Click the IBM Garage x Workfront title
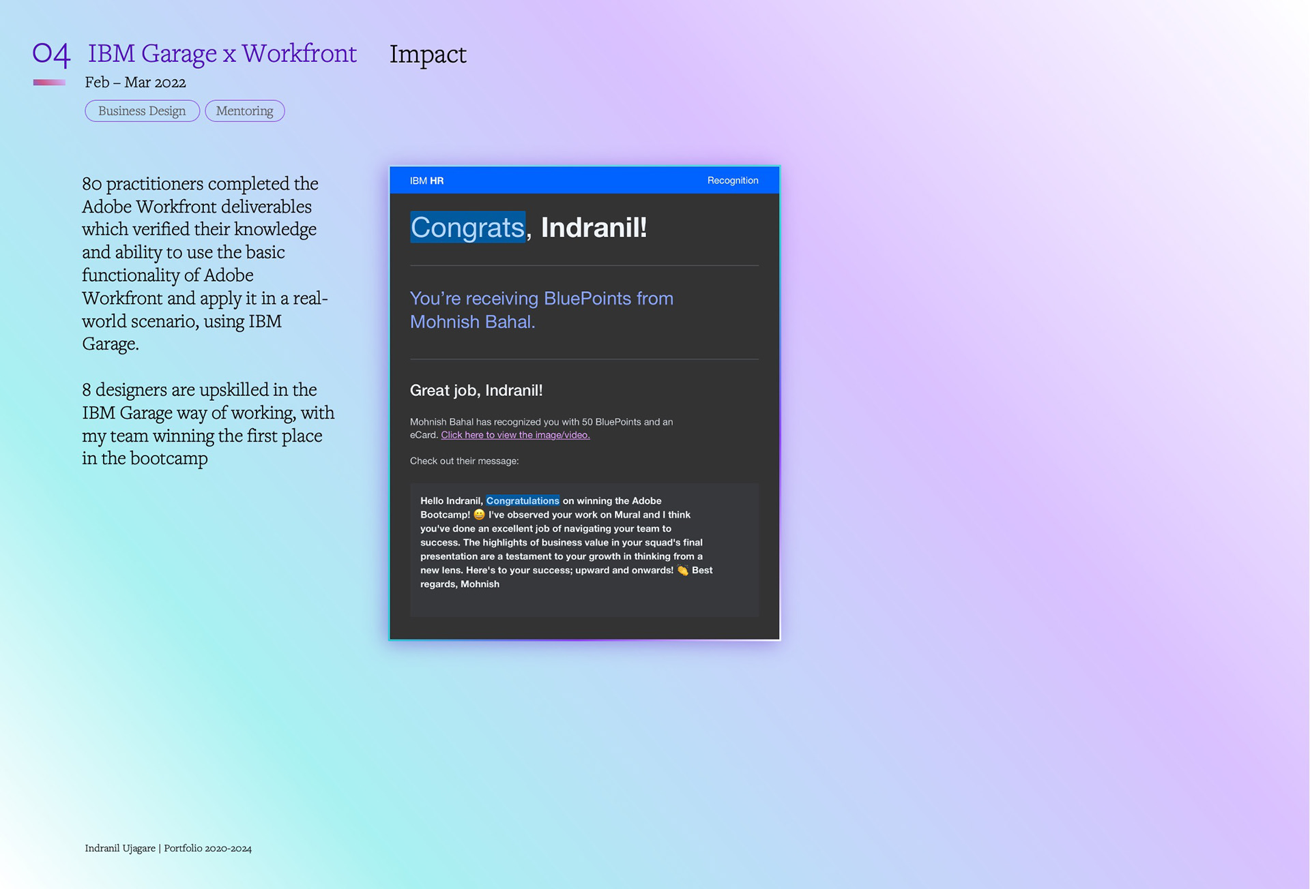The height and width of the screenshot is (889, 1310). coord(222,54)
